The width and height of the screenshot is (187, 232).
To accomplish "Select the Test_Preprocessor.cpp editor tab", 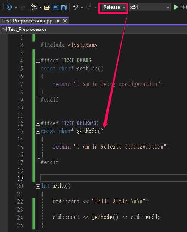I will [27, 21].
